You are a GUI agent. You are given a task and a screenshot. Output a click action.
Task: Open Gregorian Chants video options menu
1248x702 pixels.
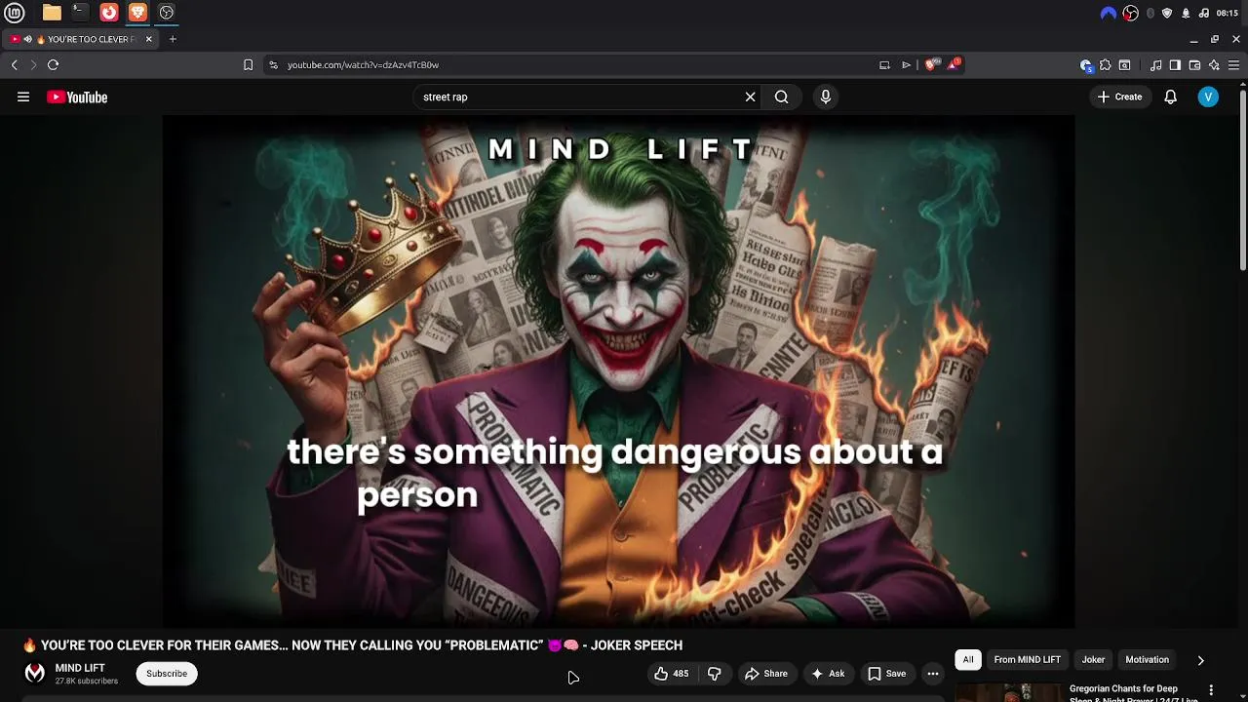click(1211, 690)
